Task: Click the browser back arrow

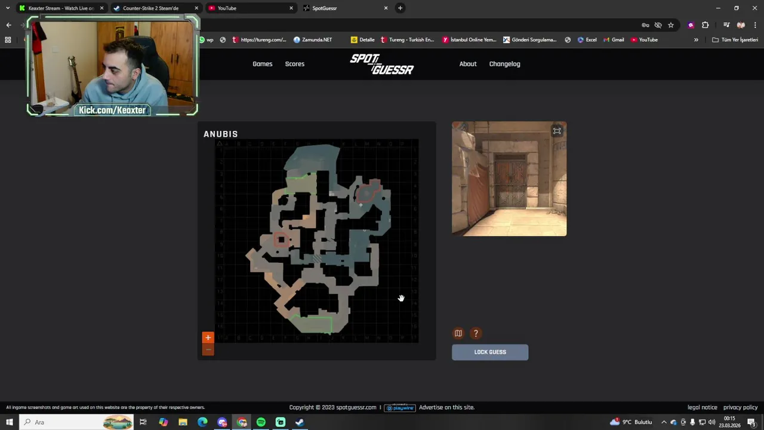Action: (x=8, y=25)
